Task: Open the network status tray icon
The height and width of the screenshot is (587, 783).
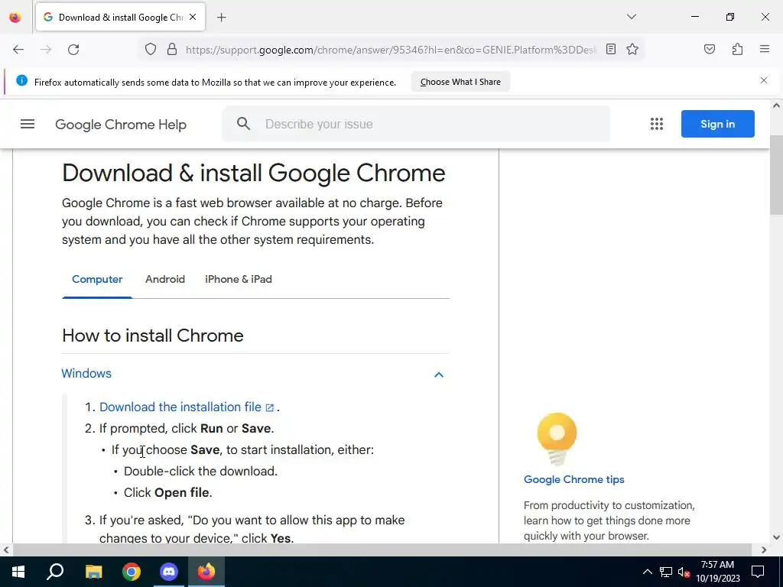Action: tap(666, 572)
